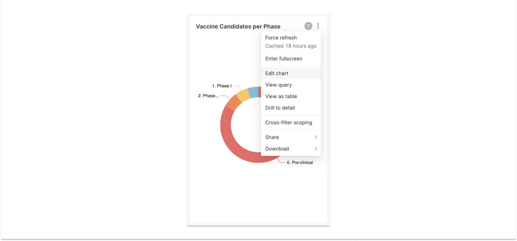Click the chart title 'Vaccine Candidates per Phase'
517x241 pixels.
pyautogui.click(x=238, y=26)
